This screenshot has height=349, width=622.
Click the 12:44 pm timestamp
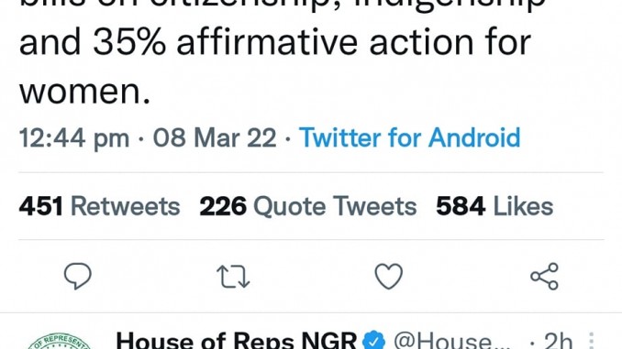(74, 137)
